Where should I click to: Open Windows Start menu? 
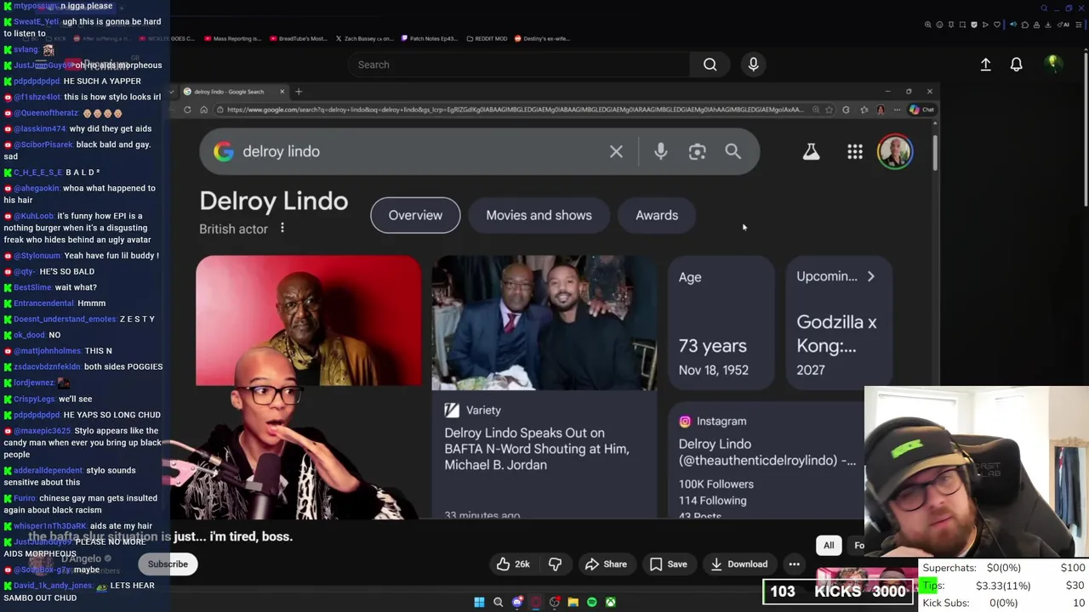tap(479, 602)
